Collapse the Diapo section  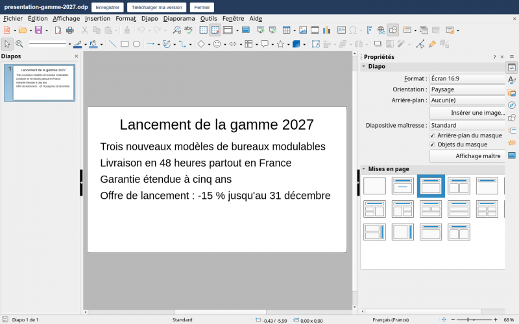click(x=363, y=67)
